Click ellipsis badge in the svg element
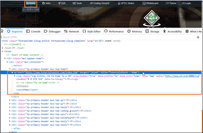Screen dimensions: 203x133 coord(68,79)
